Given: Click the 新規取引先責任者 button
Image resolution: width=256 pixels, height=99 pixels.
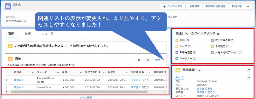Looking at the screenshot, I should (215, 6).
